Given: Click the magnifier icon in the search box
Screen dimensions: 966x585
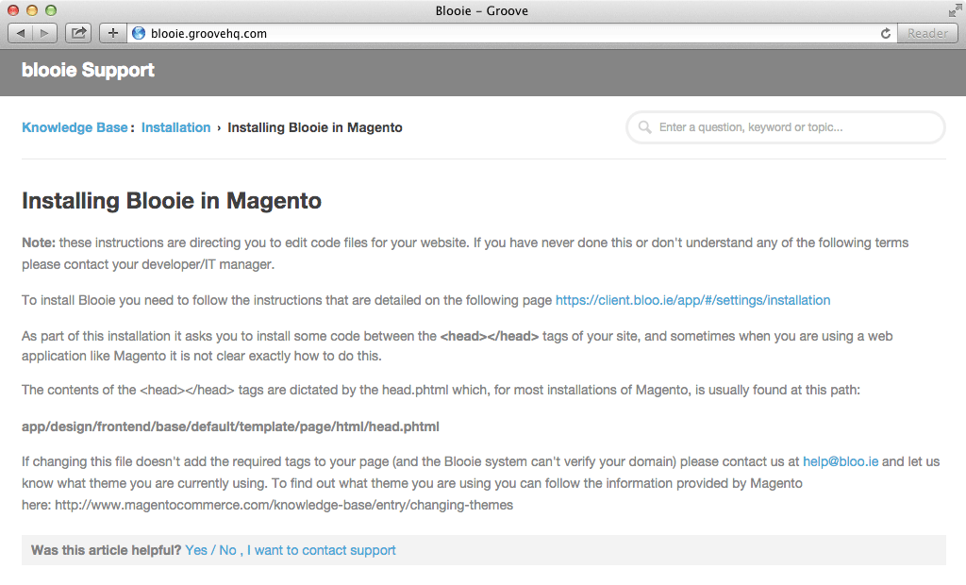Looking at the screenshot, I should 645,127.
